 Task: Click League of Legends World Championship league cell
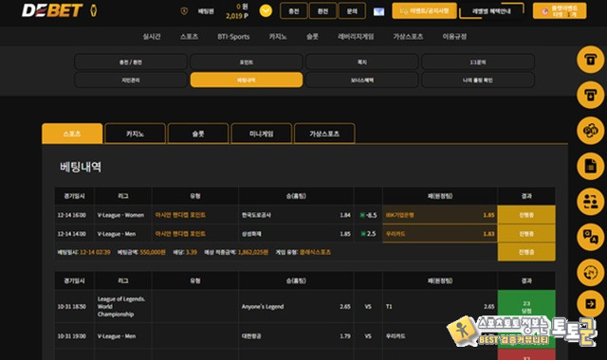coord(122,306)
